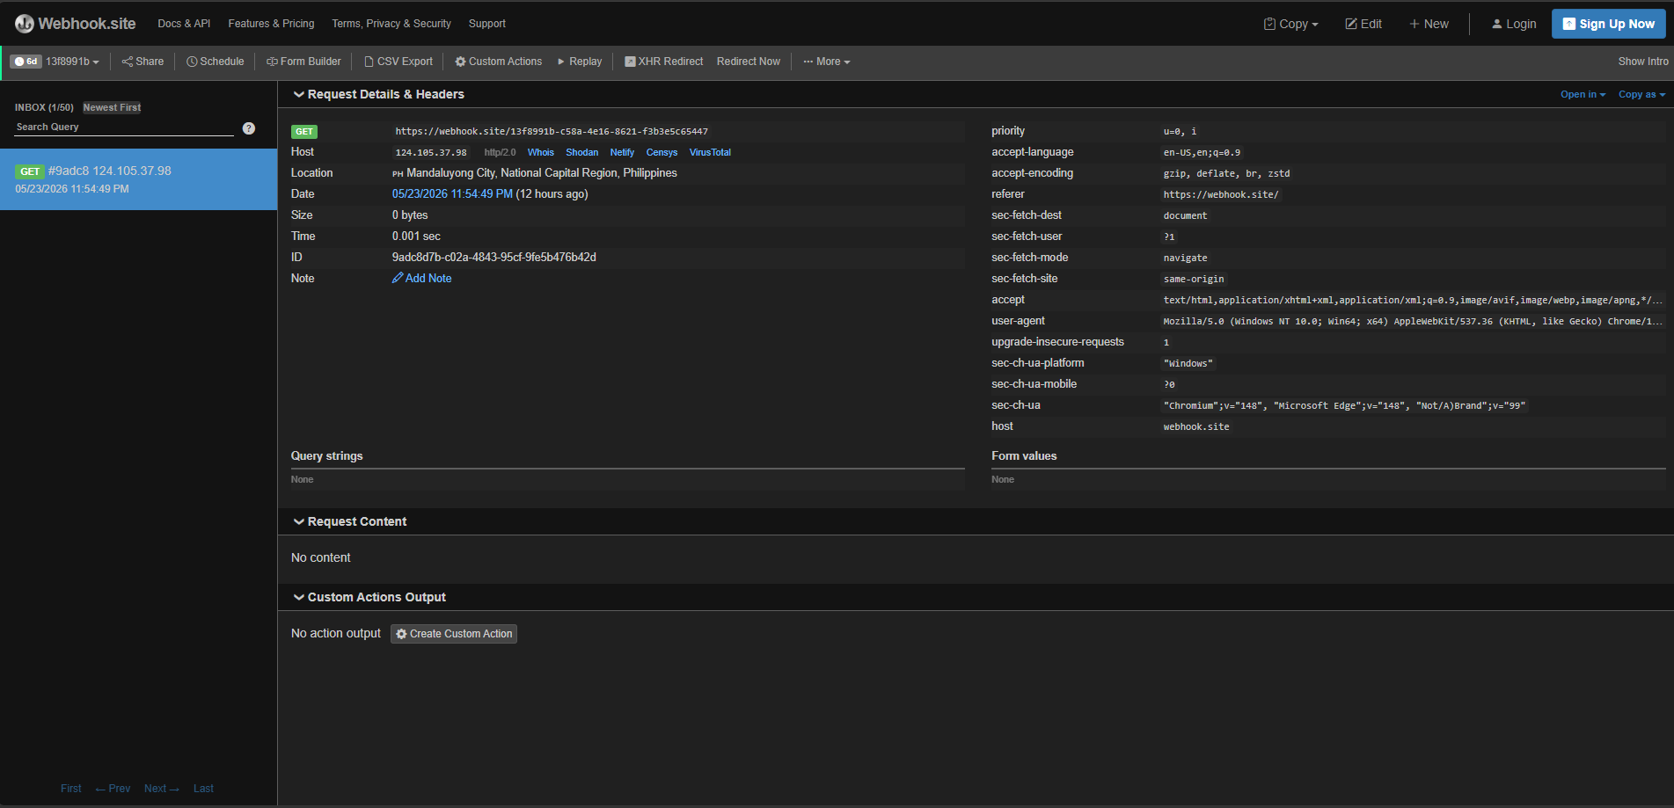Open Support page
The height and width of the screenshot is (808, 1674).
pyautogui.click(x=487, y=24)
